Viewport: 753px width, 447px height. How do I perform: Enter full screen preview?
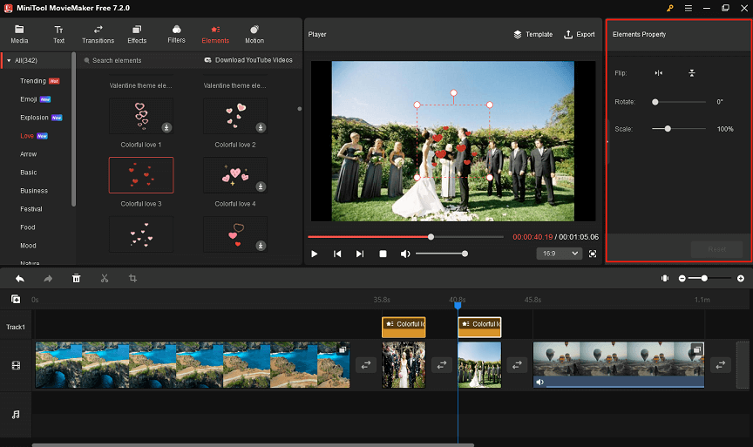(x=593, y=254)
